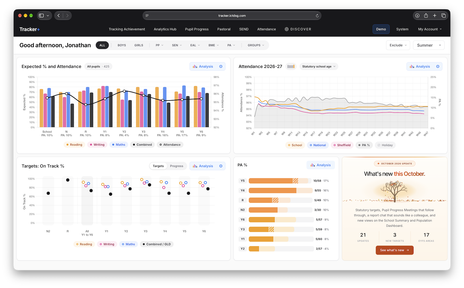Click the browser forward arrow

(67, 15)
